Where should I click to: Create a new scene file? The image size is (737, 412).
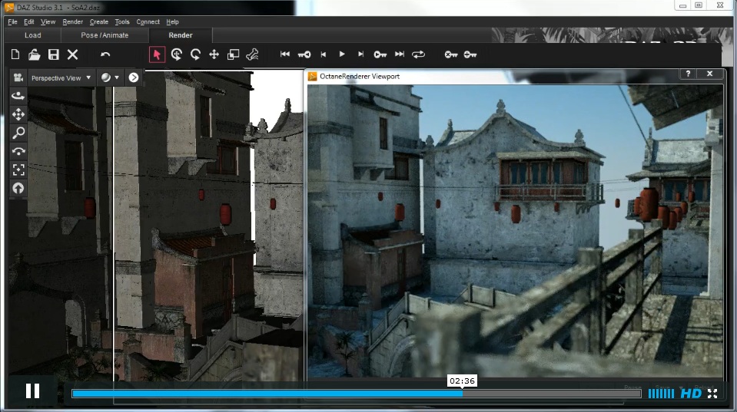(x=15, y=54)
